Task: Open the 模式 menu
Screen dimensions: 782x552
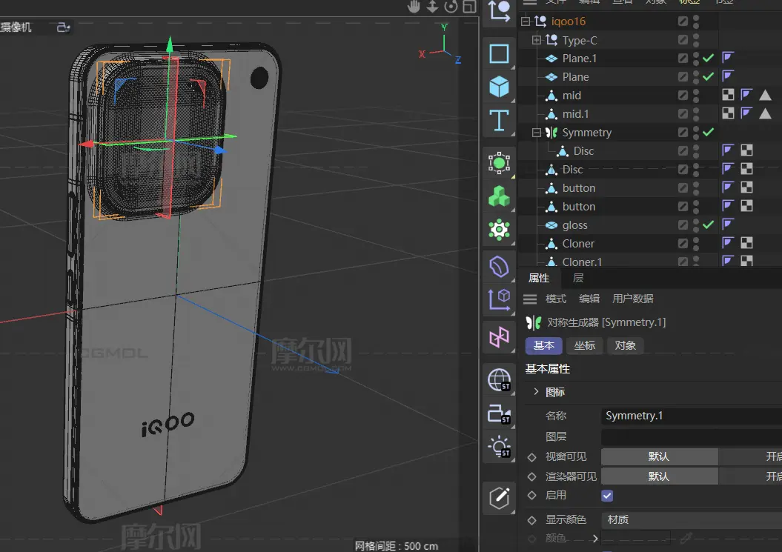Action: (x=556, y=299)
